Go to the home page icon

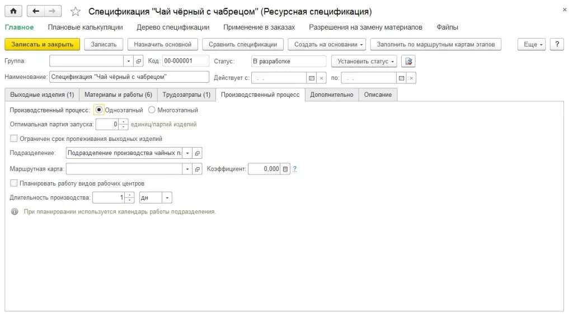tap(13, 11)
